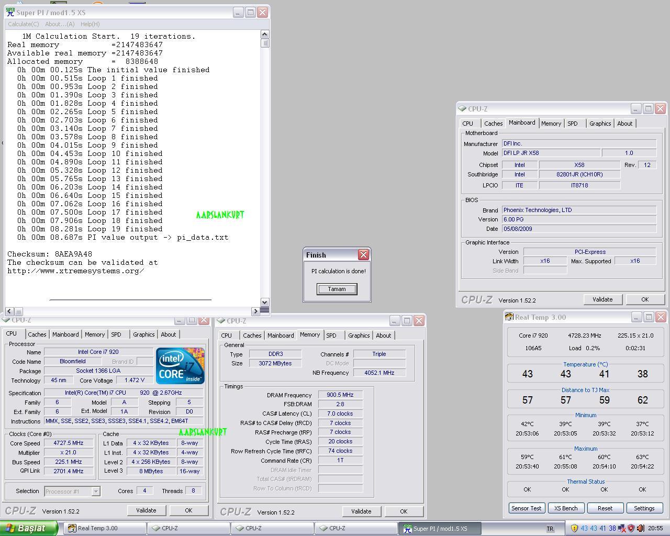Switch to Super PI / mod1.5 XS taskbar button
The image size is (670, 536).
click(x=440, y=529)
